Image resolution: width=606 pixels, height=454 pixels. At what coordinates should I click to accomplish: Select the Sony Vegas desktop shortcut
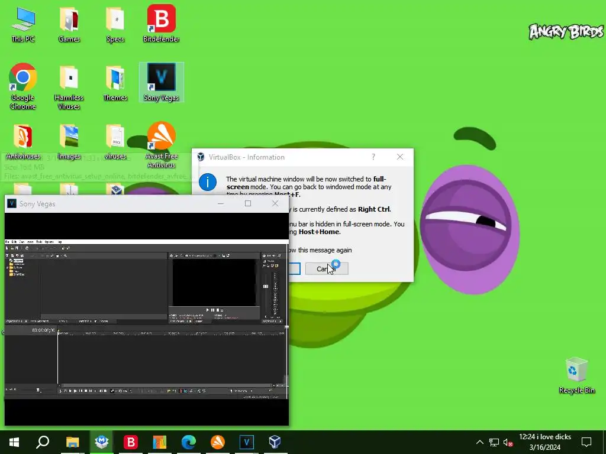tap(161, 82)
